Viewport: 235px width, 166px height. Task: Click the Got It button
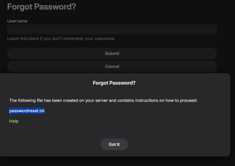click(114, 144)
